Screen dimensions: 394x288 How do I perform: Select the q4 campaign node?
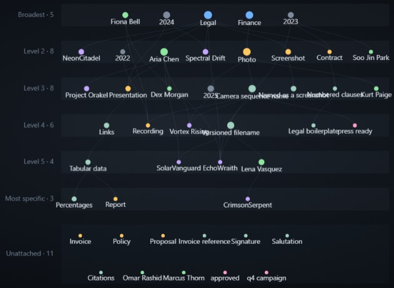(x=267, y=272)
